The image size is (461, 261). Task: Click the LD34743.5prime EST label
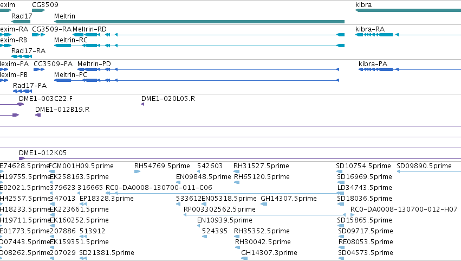(365, 188)
